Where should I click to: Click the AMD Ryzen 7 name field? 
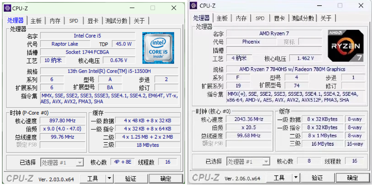(x=274, y=33)
